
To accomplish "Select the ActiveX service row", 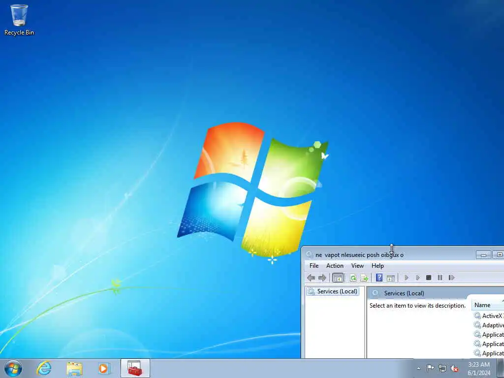I will pos(489,315).
